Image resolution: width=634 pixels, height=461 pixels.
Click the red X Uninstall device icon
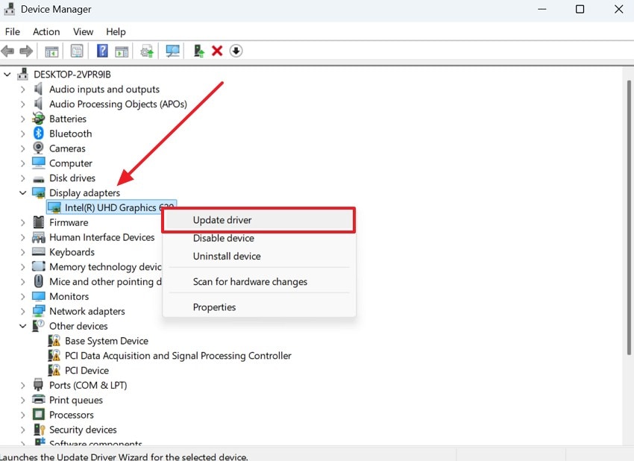click(217, 50)
